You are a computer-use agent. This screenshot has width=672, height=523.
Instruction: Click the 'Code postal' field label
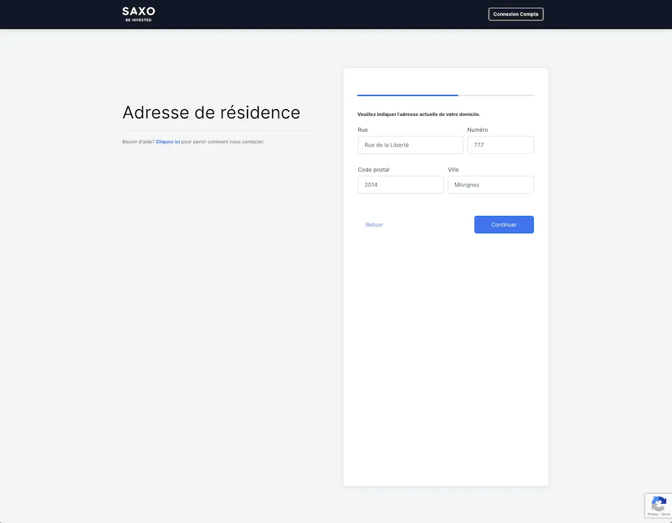click(374, 169)
